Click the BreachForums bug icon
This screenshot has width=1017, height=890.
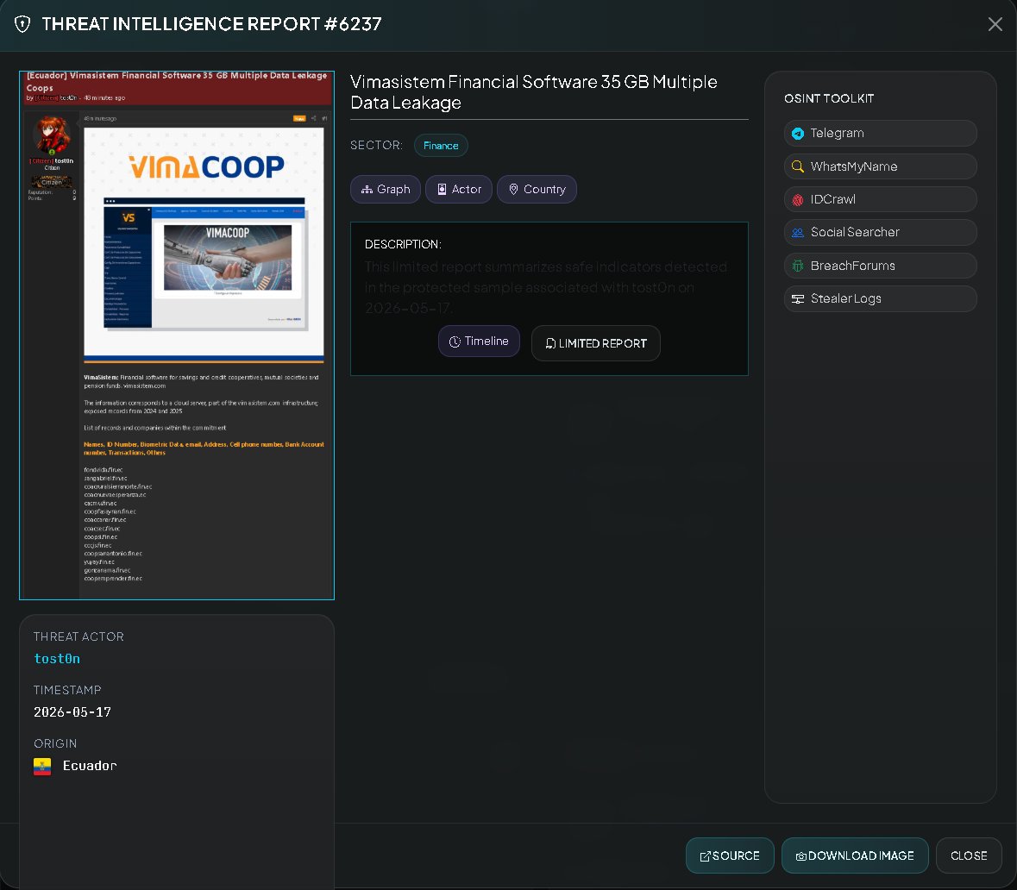click(798, 266)
